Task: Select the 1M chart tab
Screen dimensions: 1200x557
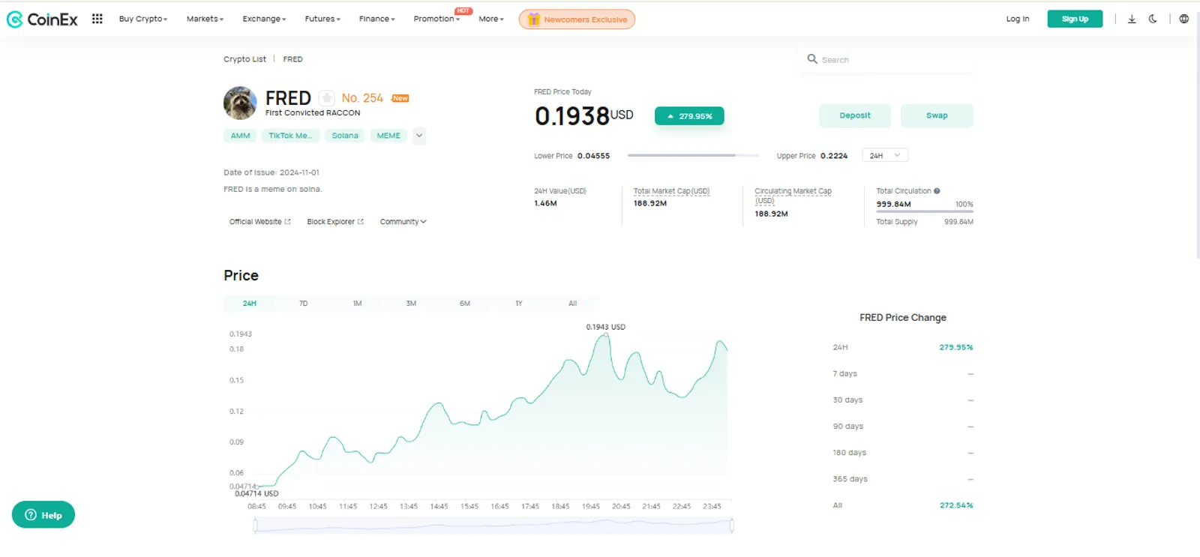Action: click(x=358, y=304)
